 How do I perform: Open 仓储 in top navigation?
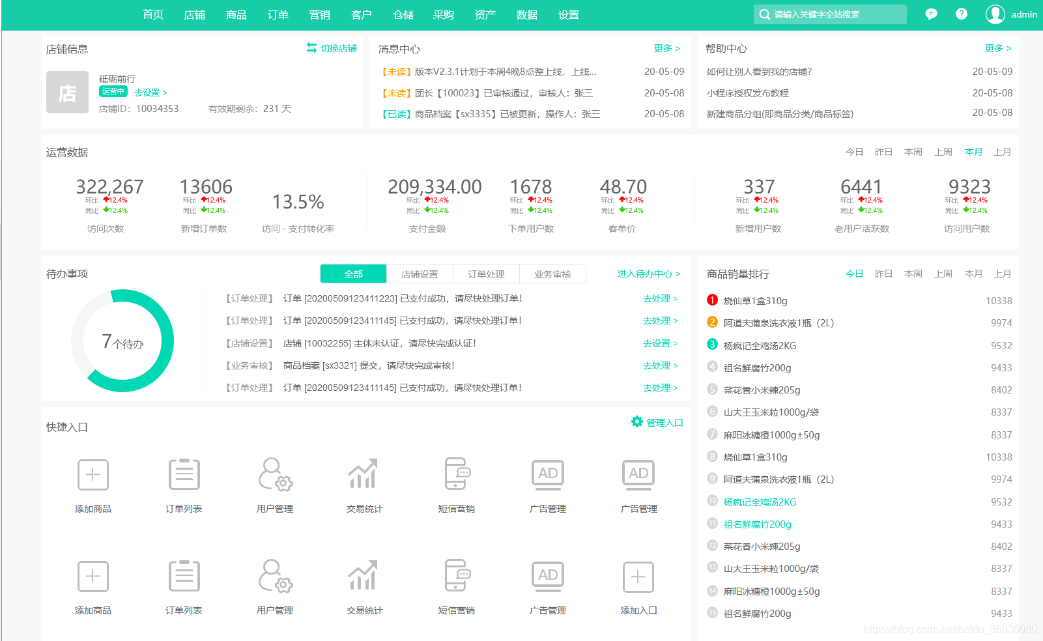[403, 14]
